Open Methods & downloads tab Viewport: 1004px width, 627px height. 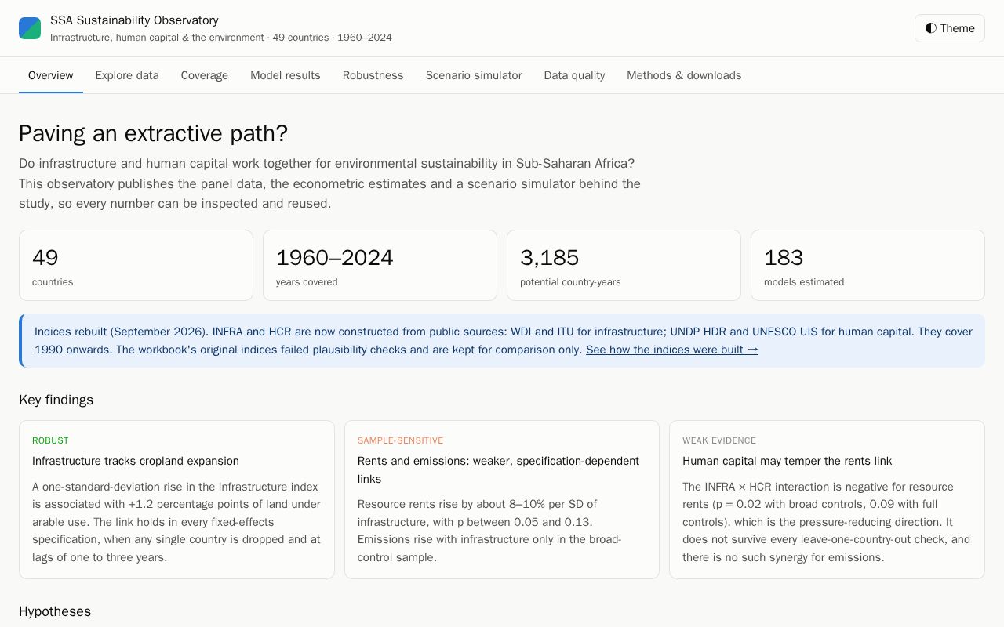pos(684,75)
